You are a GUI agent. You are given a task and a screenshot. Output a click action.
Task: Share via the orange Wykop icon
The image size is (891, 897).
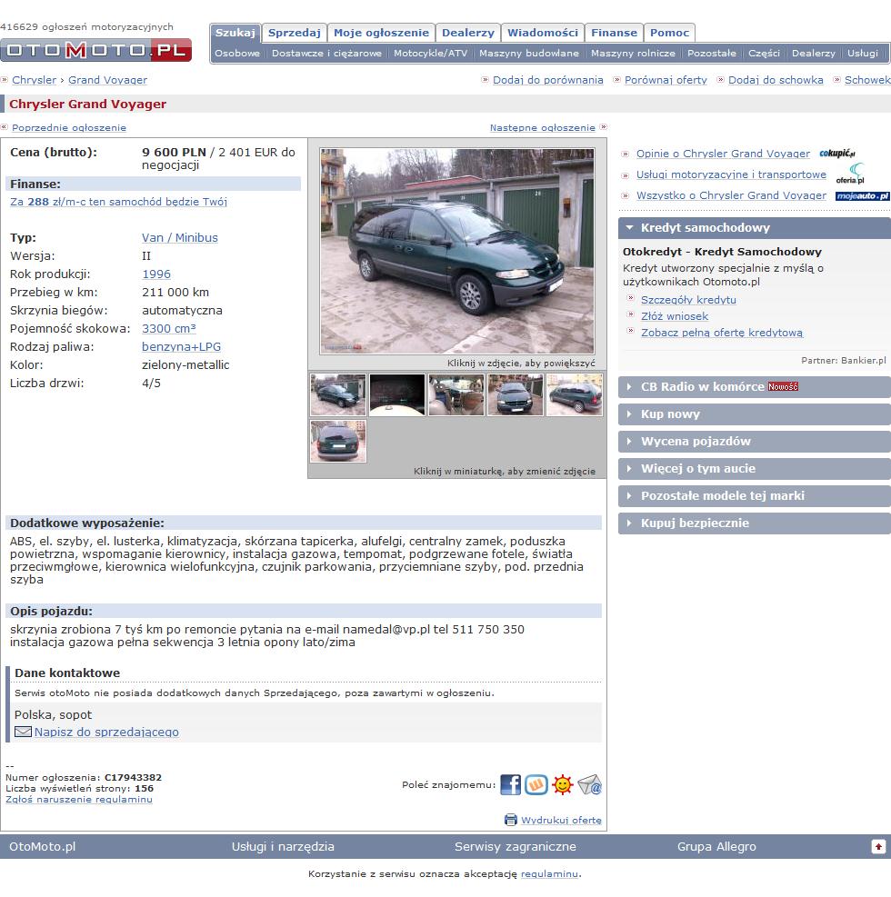[536, 784]
